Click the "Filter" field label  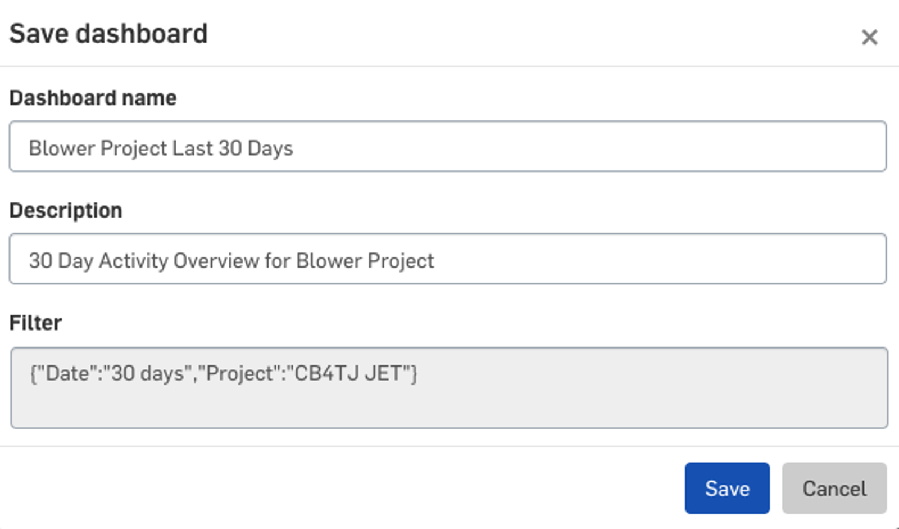click(x=35, y=323)
